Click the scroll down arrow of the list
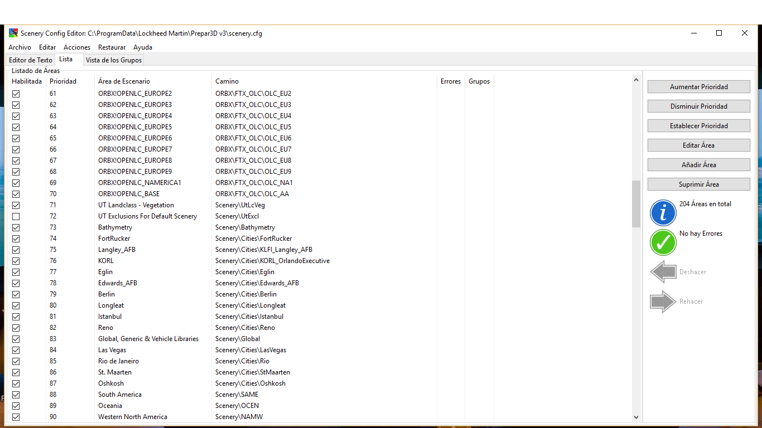 (x=636, y=417)
